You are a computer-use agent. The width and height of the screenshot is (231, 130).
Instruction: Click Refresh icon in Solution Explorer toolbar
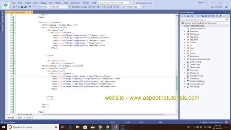206,16
